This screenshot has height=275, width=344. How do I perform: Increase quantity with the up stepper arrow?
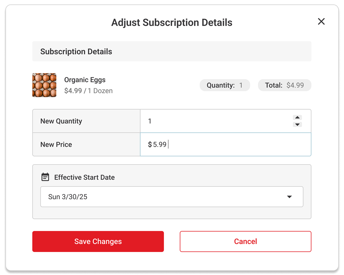click(x=297, y=117)
